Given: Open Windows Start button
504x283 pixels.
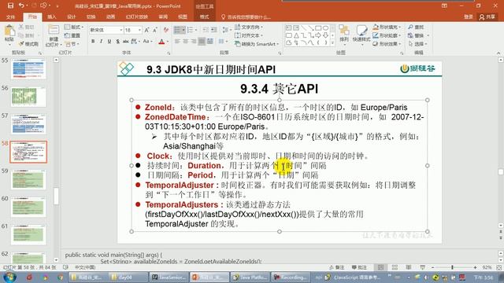Looking at the screenshot, I should coord(9,277).
